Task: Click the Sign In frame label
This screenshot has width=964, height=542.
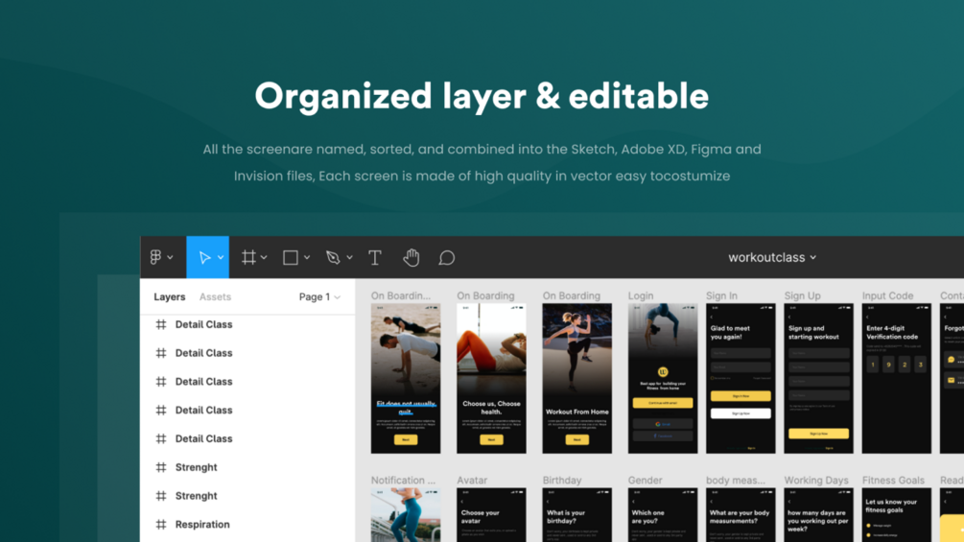Action: [721, 295]
